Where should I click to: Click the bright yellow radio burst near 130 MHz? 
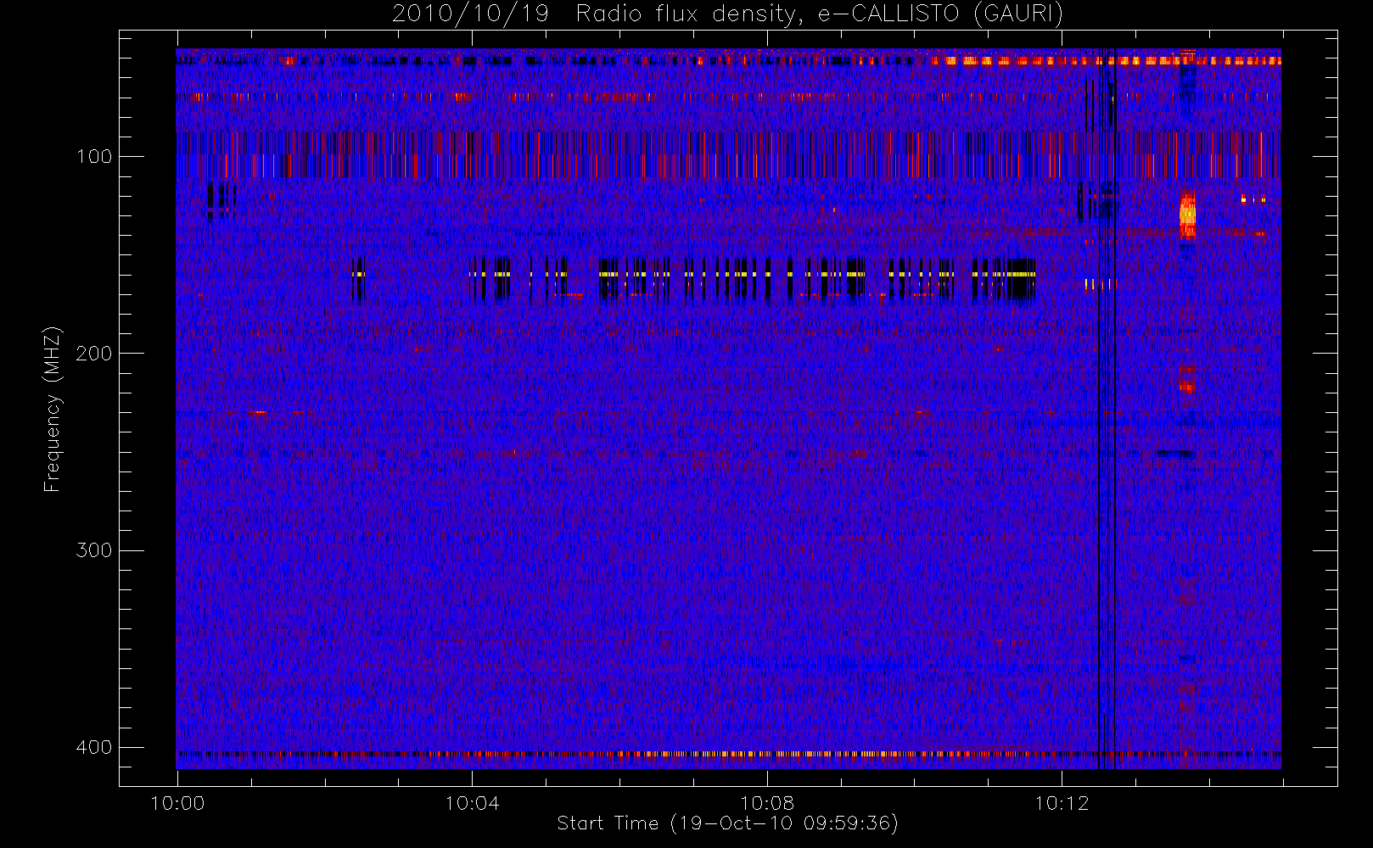coord(1187,215)
